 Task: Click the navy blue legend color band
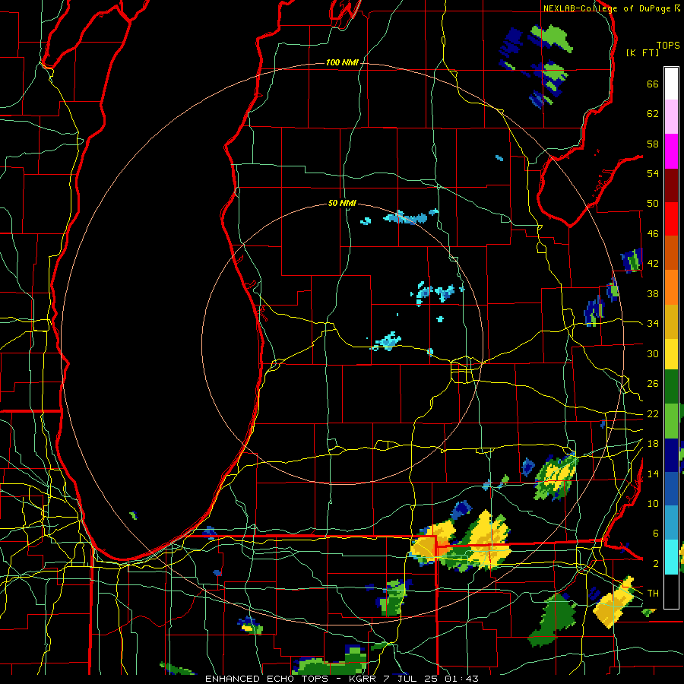671,455
